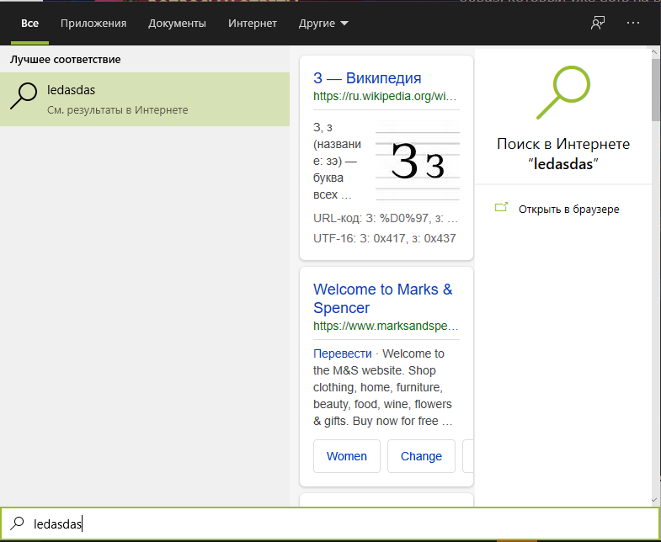The width and height of the screenshot is (661, 542).
Task: Open the Документы tab
Action: [177, 24]
